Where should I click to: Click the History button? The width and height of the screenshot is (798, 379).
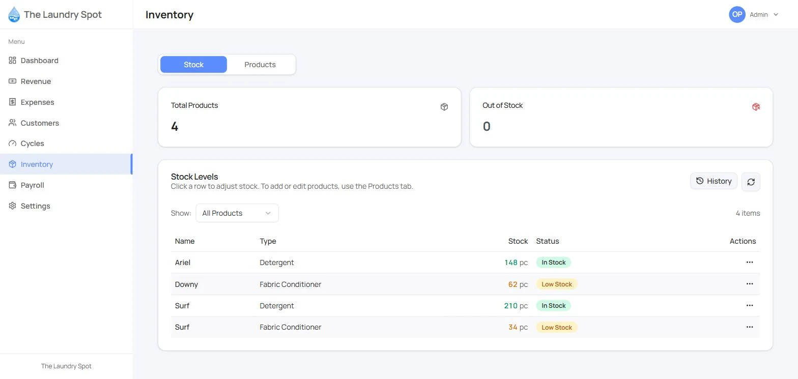pos(714,181)
